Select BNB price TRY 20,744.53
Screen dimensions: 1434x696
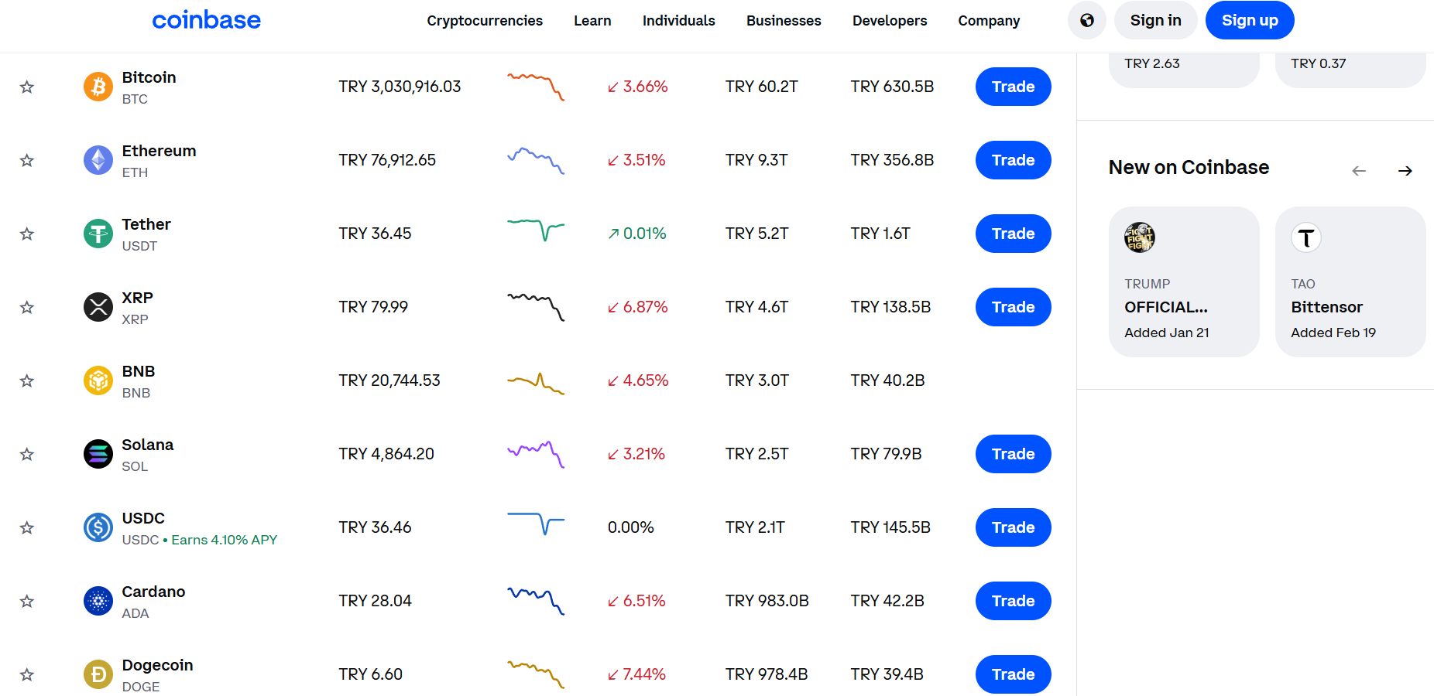389,380
